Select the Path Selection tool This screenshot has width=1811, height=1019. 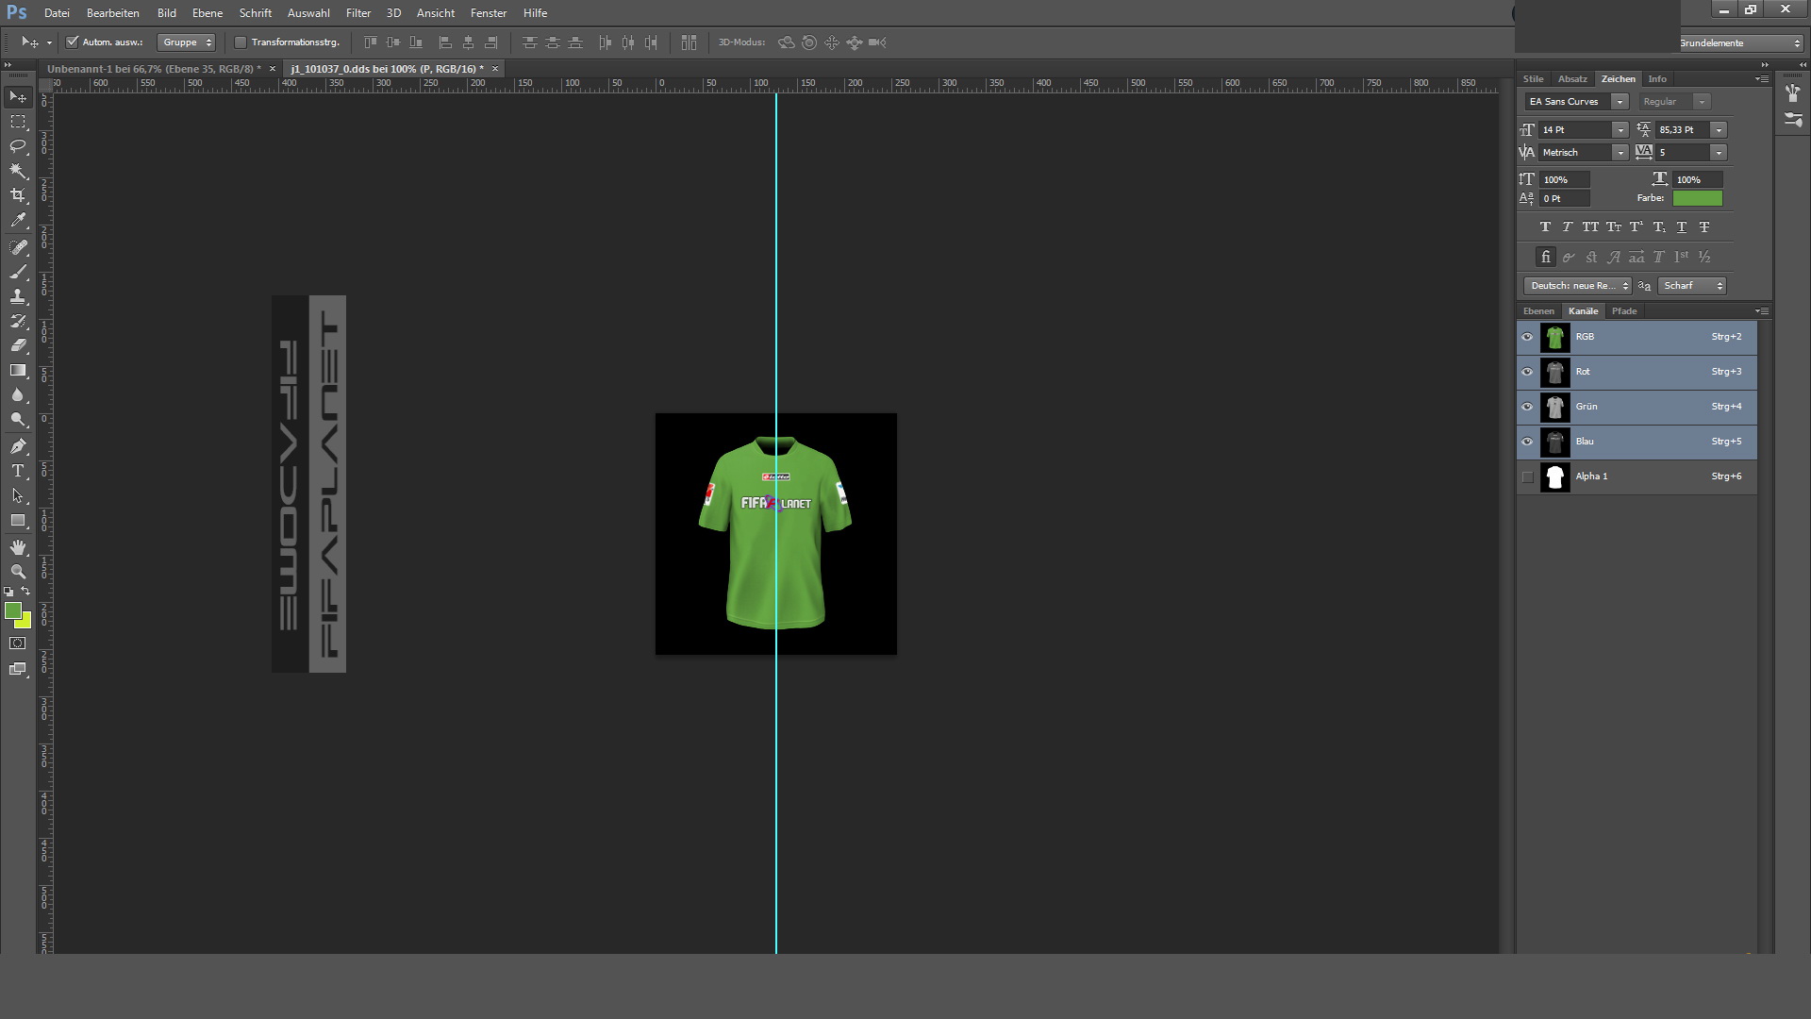(18, 495)
